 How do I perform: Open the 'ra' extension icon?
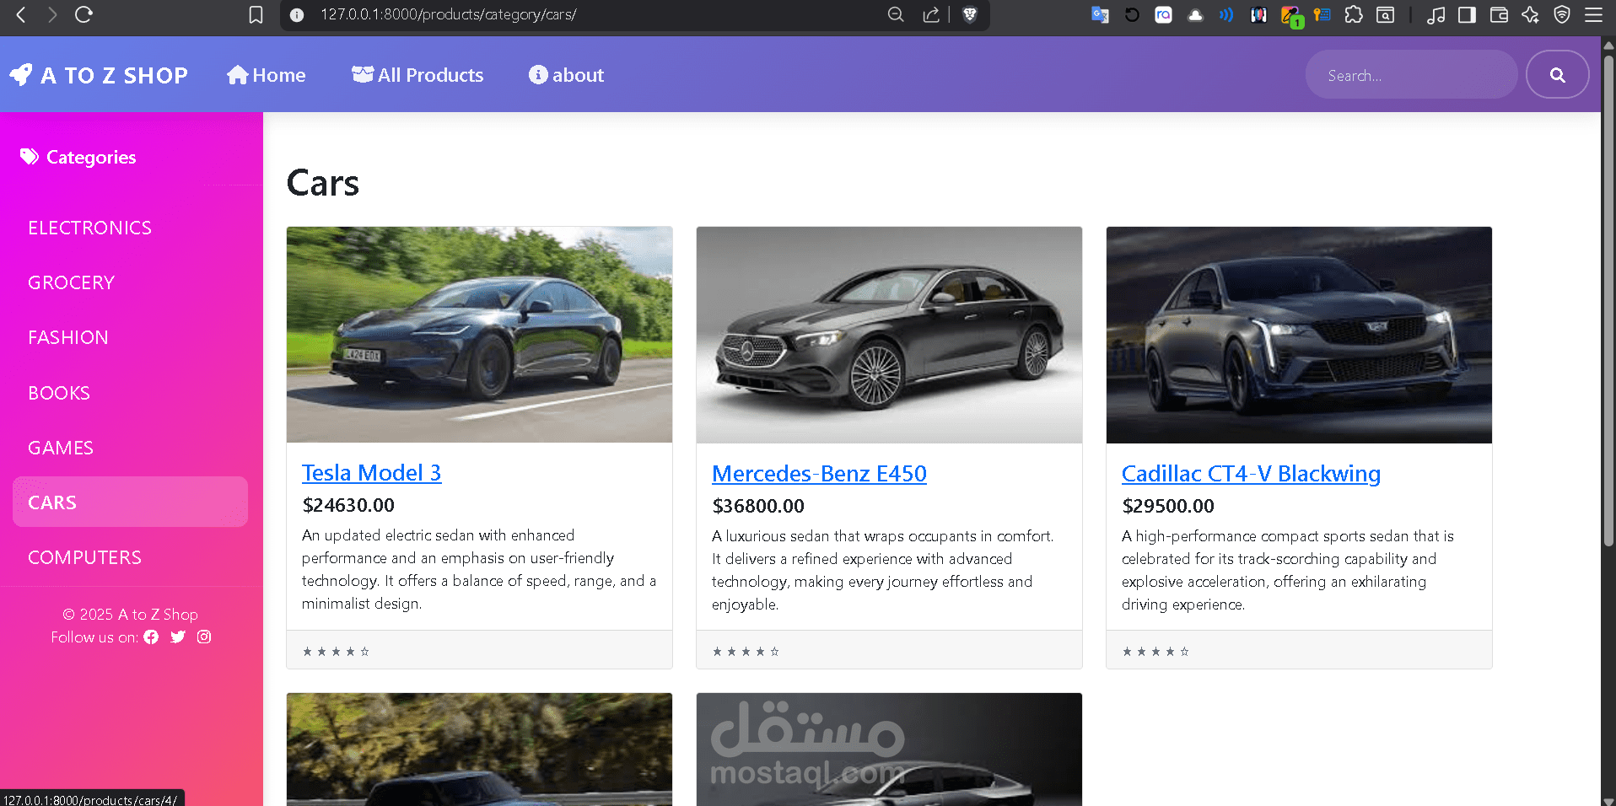[1164, 14]
